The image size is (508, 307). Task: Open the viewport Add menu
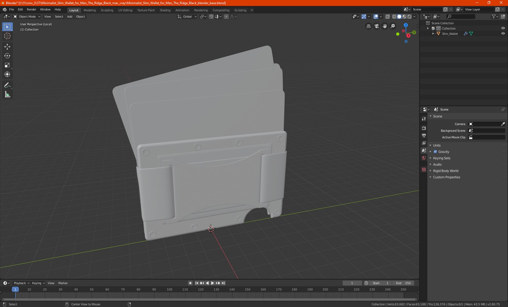(70, 16)
